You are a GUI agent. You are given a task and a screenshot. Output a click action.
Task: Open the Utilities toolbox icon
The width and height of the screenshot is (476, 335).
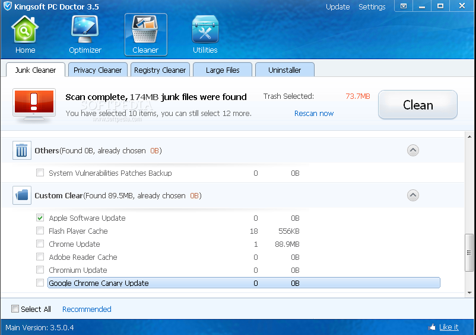tap(205, 30)
